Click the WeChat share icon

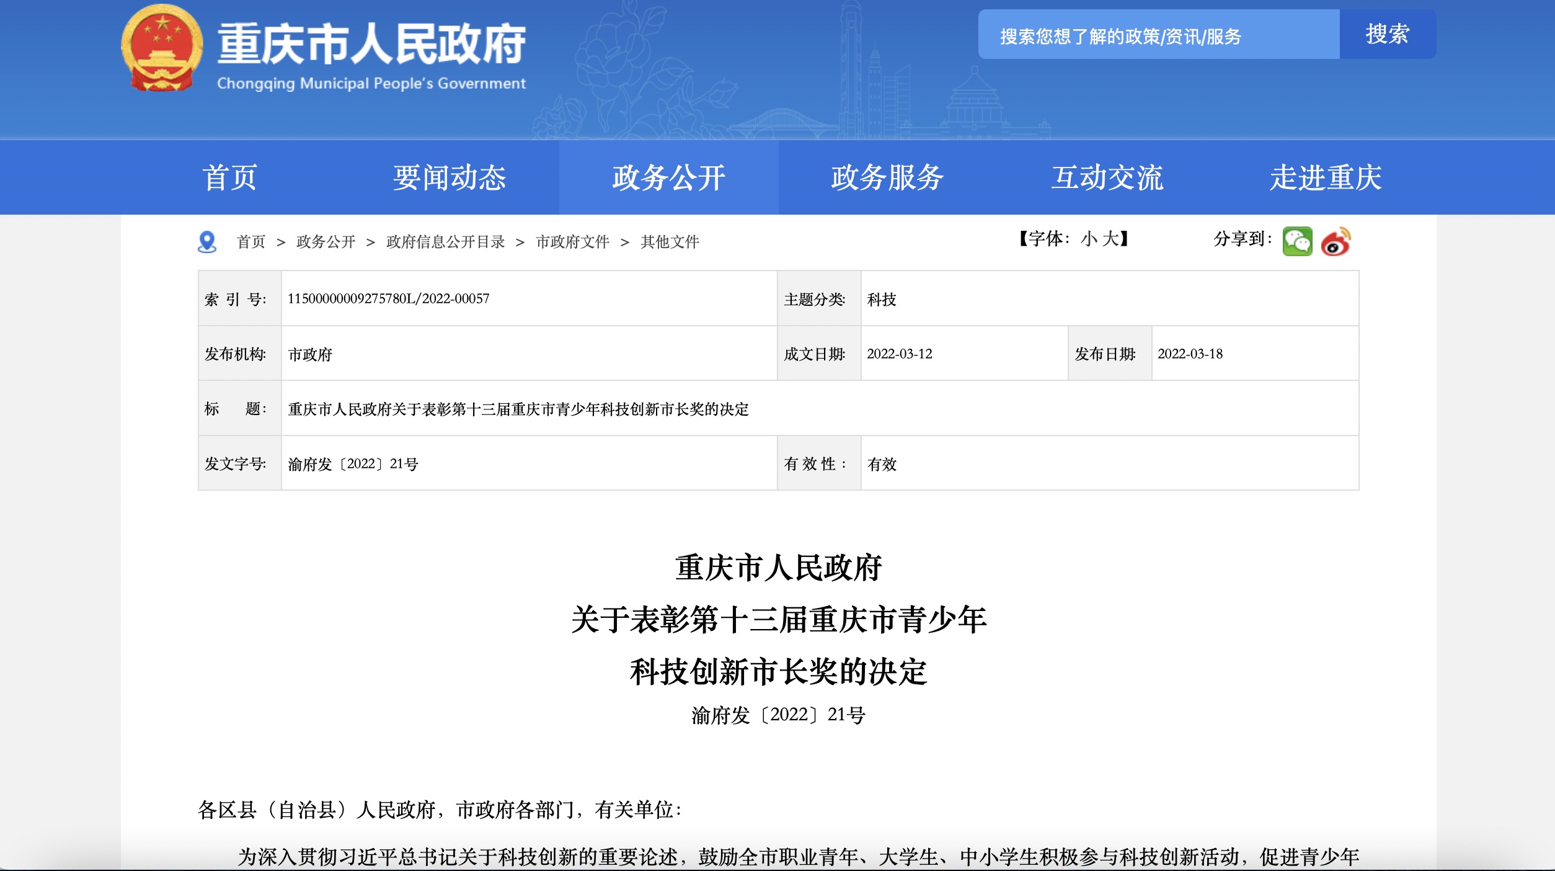click(1297, 241)
